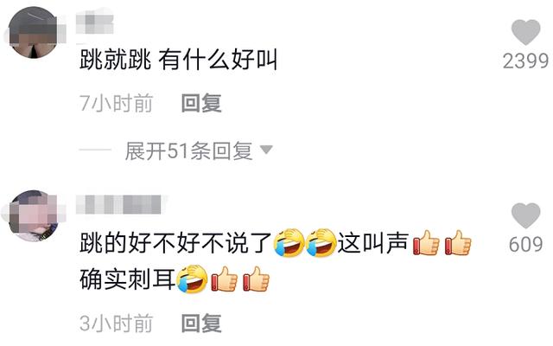
Task: Open the first commenter's avatar
Action: [x=34, y=33]
